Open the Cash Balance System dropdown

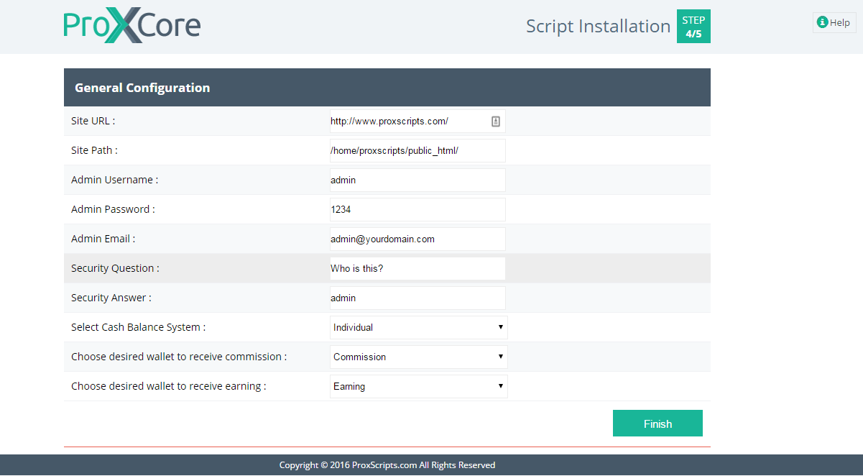[x=419, y=328]
